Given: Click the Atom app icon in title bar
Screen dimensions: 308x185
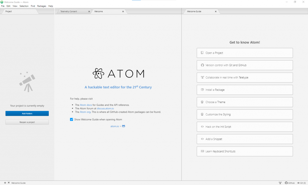Looking at the screenshot, I should click(2, 2).
